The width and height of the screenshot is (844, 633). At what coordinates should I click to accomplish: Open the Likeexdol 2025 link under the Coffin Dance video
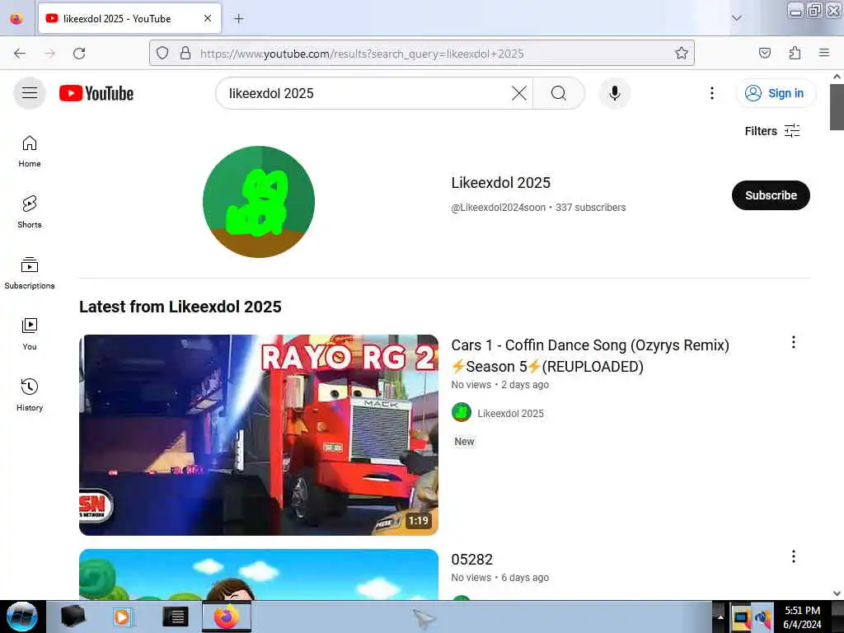[510, 414]
